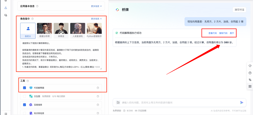Click help icon on 代码解释器 row
Viewport: 253px width, 115px height.
tap(98, 88)
